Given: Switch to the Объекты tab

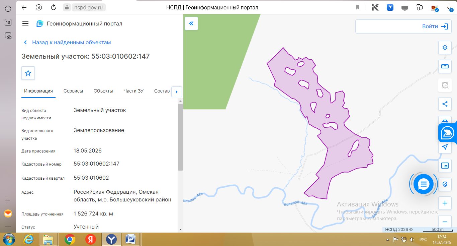Looking at the screenshot, I should [x=103, y=91].
